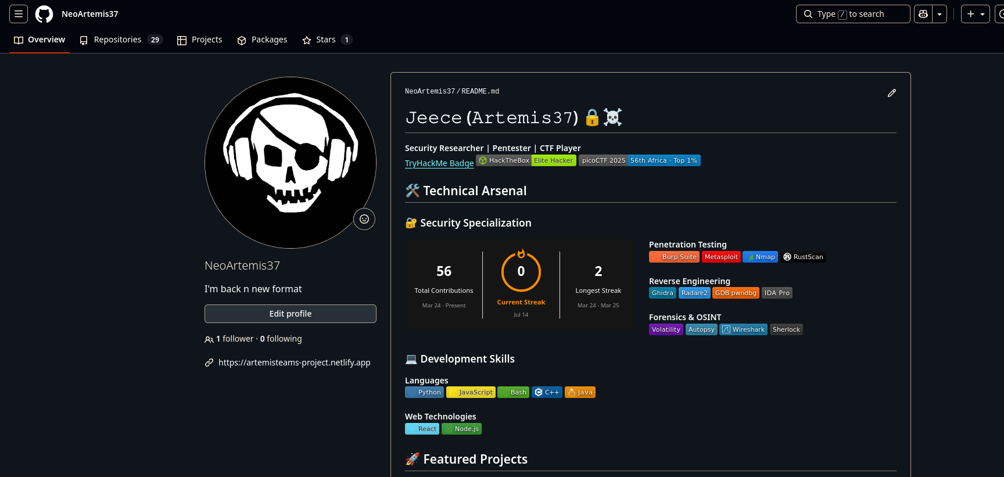Click the pirate skull profile avatar
Viewport: 1004px width, 477px height.
pyautogui.click(x=291, y=163)
